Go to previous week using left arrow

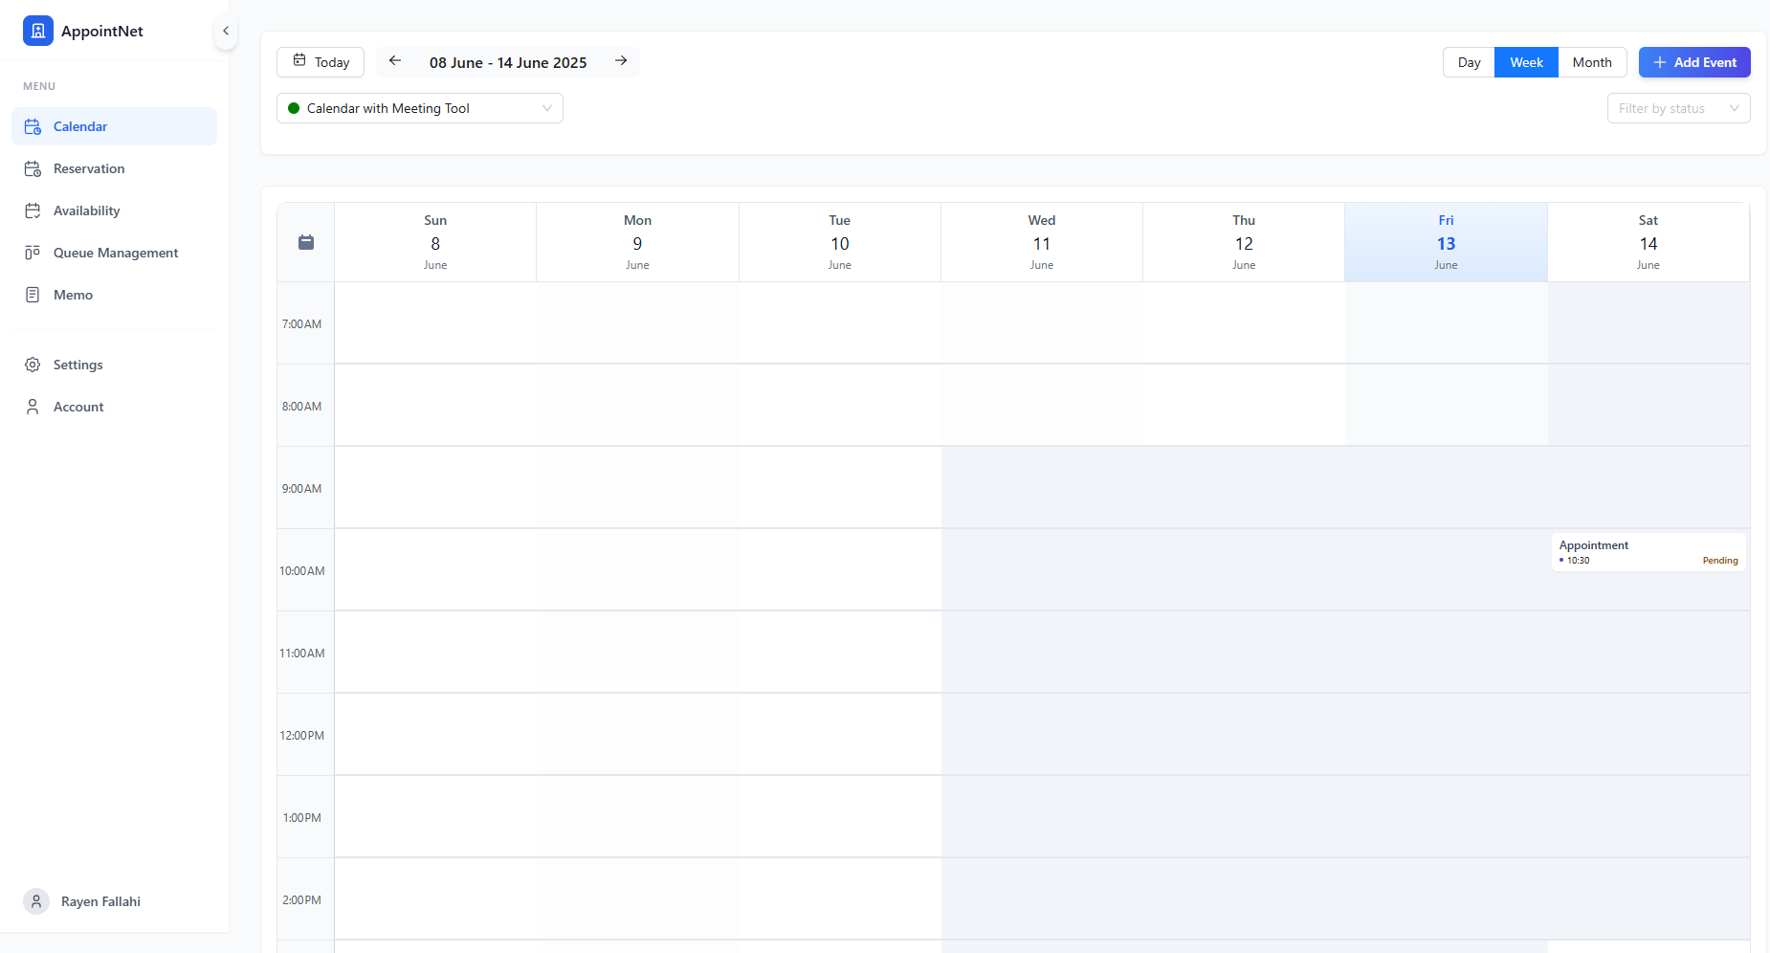(395, 61)
